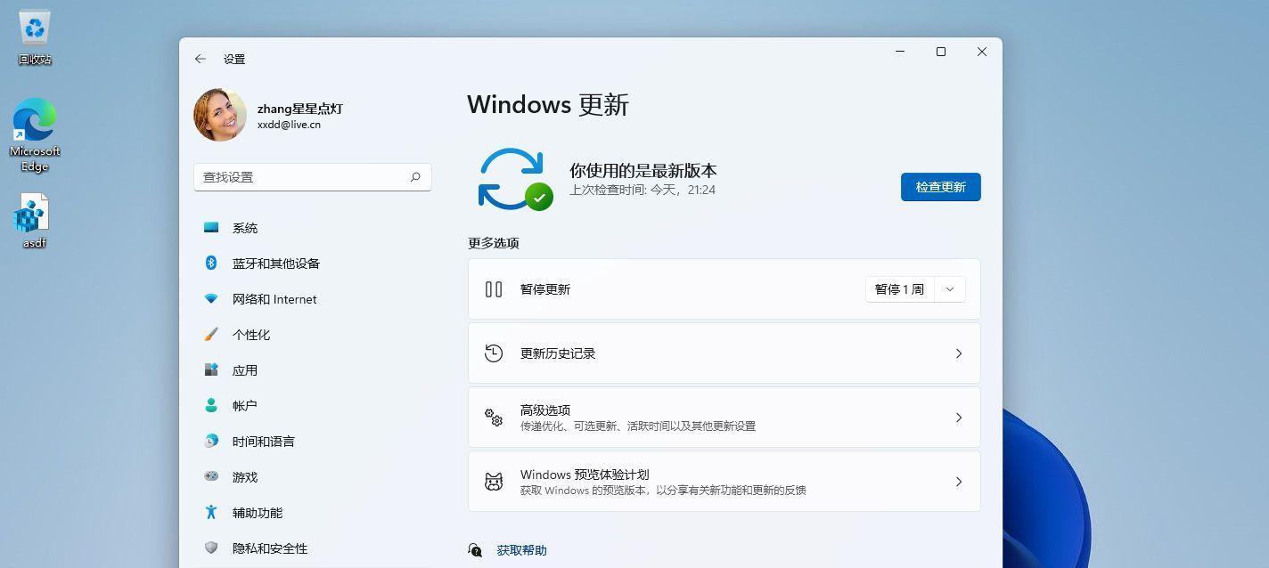Click the 你使用的是最新版本 status text

[643, 171]
